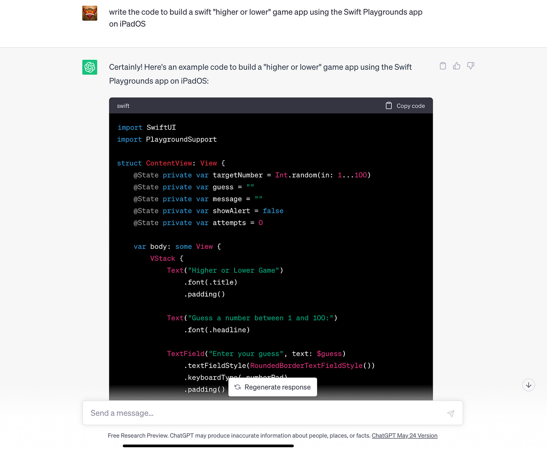Click the send message paper plane icon
Image resolution: width=547 pixels, height=451 pixels.
[451, 413]
